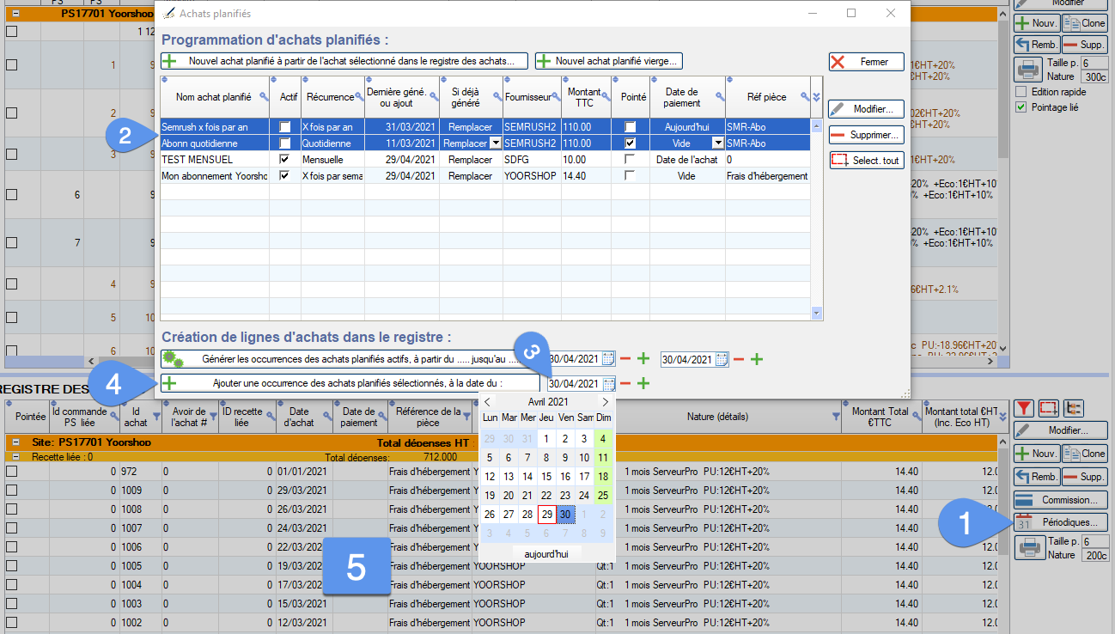Click the upper panel Remb. button
This screenshot has height=634, width=1115.
tap(1037, 45)
